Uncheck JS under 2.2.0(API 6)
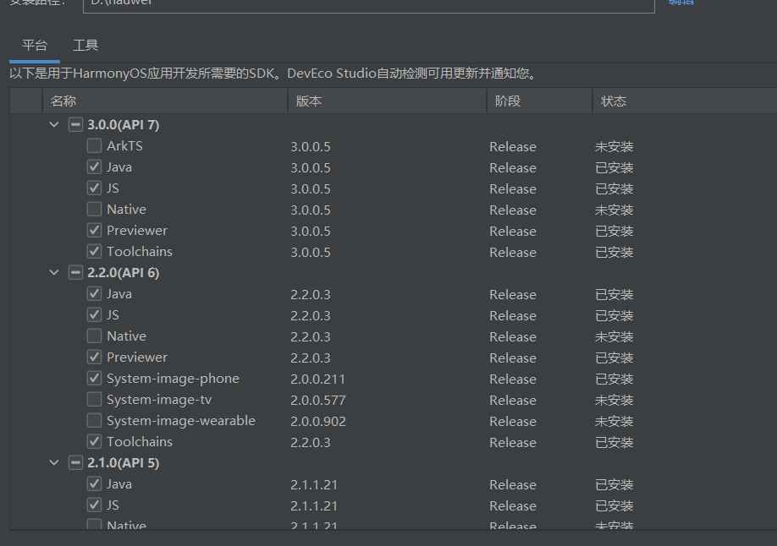Image resolution: width=777 pixels, height=546 pixels. [94, 314]
